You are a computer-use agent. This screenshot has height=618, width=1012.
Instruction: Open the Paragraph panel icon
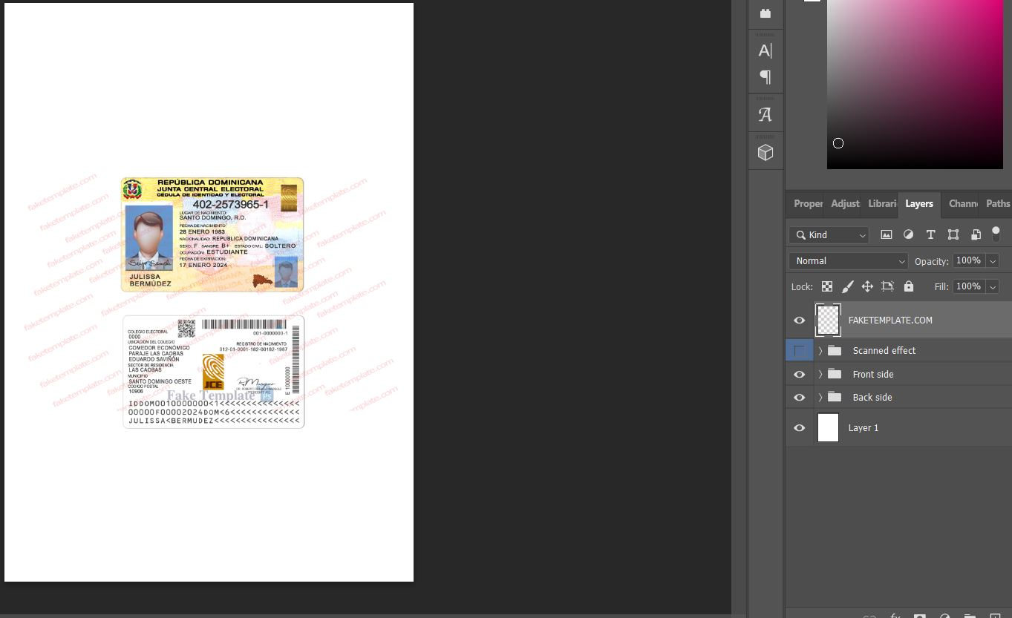tap(765, 77)
